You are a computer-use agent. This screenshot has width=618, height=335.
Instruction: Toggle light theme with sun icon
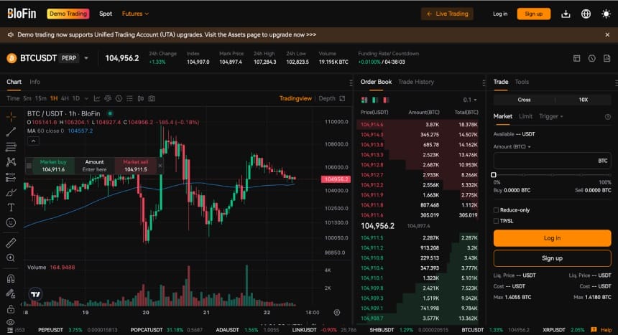click(607, 14)
